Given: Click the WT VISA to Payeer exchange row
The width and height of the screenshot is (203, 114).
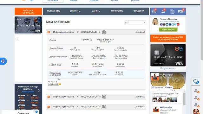Looking at the screenshot, I should coord(28,97).
